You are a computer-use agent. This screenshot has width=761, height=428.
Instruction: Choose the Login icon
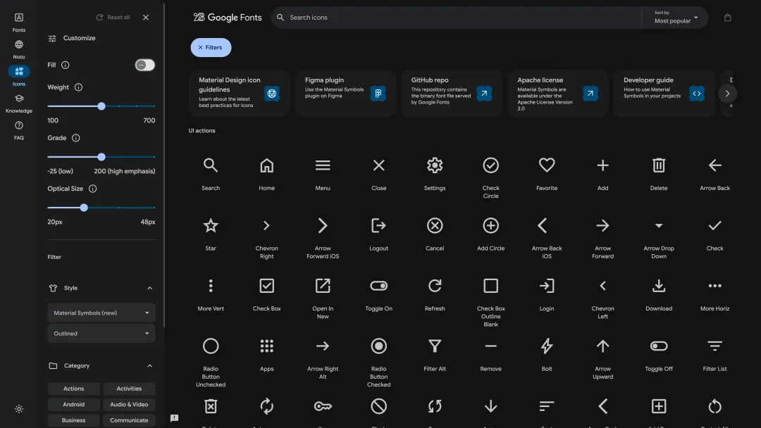pos(547,286)
